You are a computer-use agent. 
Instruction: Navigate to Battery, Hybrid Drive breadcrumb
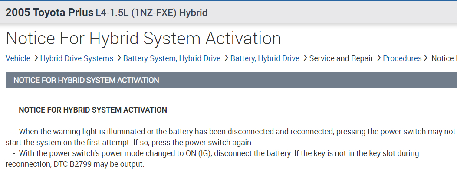click(265, 58)
